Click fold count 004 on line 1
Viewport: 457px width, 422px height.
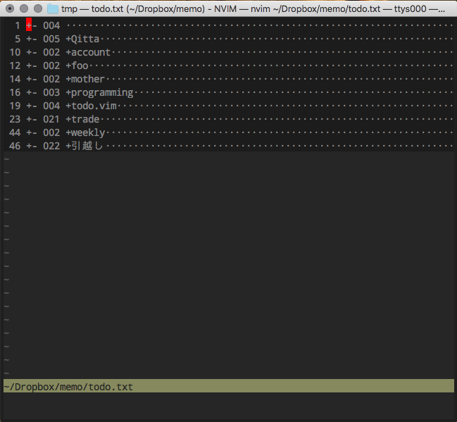coord(51,25)
